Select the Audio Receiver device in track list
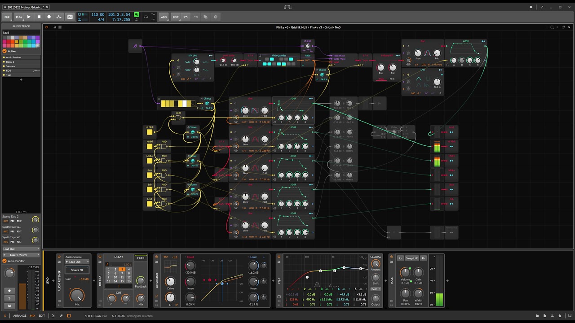The height and width of the screenshot is (323, 575). coord(21,57)
